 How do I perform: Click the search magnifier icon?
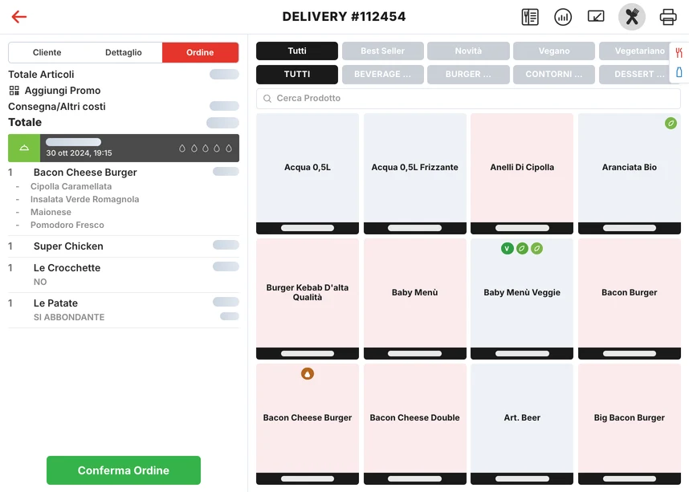click(267, 99)
